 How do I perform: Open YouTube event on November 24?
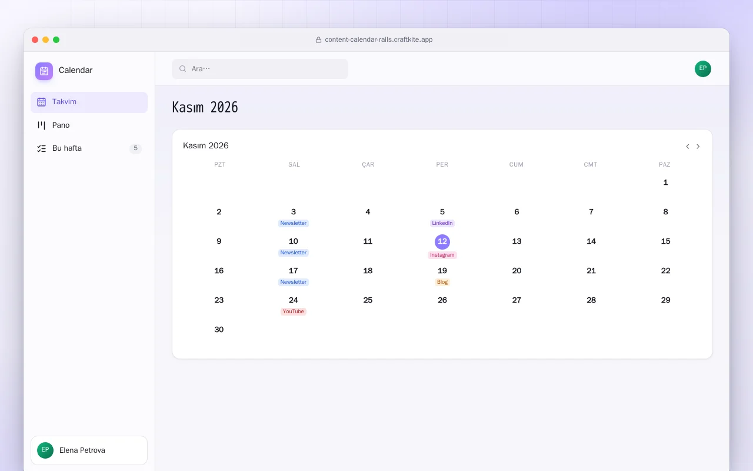[294, 311]
